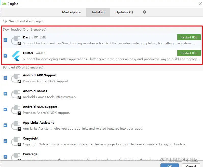The width and height of the screenshot is (203, 167).
Task: Select the Copyright plugin title
Action: (31, 138)
